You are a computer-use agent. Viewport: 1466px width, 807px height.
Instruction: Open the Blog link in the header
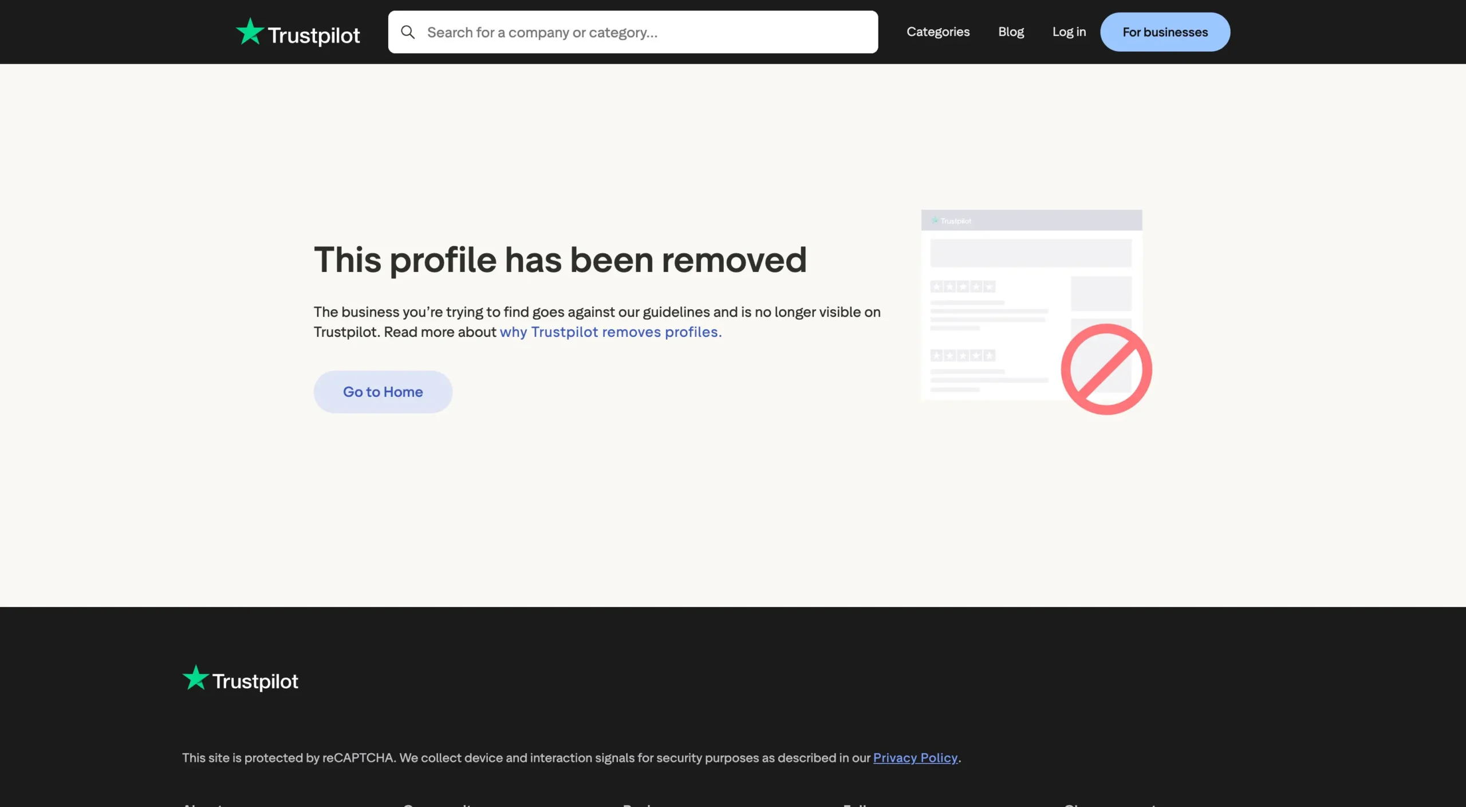click(1011, 32)
